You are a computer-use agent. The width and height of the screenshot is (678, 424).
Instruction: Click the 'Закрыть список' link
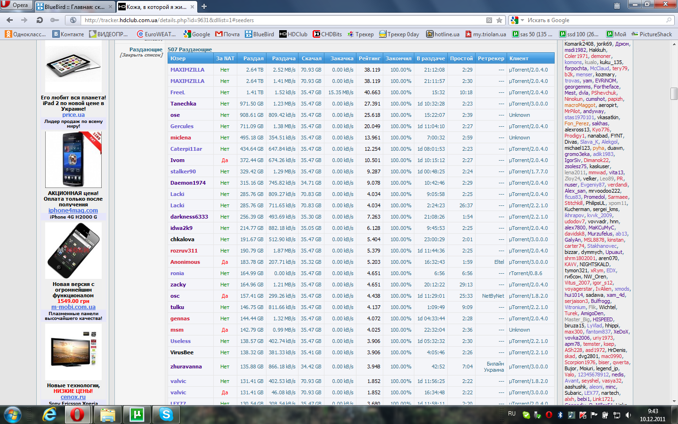point(141,55)
